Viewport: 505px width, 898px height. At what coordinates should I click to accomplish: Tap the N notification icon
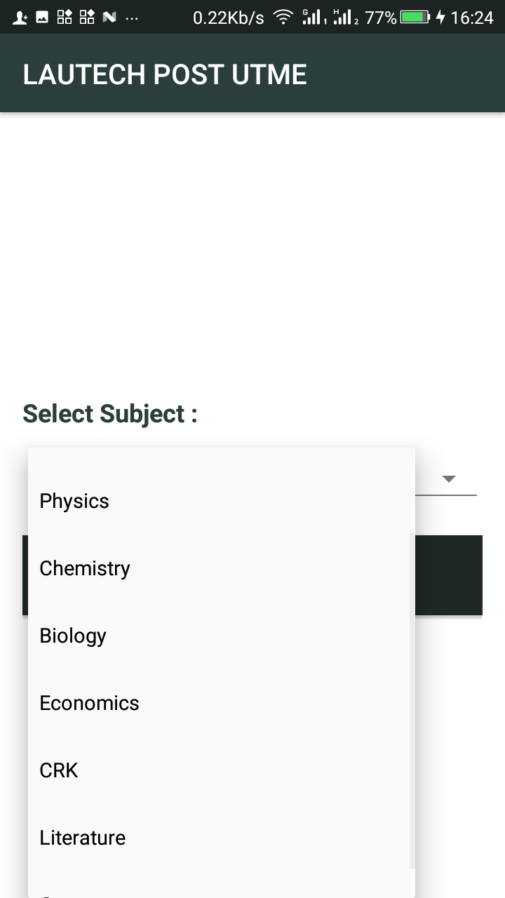point(109,18)
